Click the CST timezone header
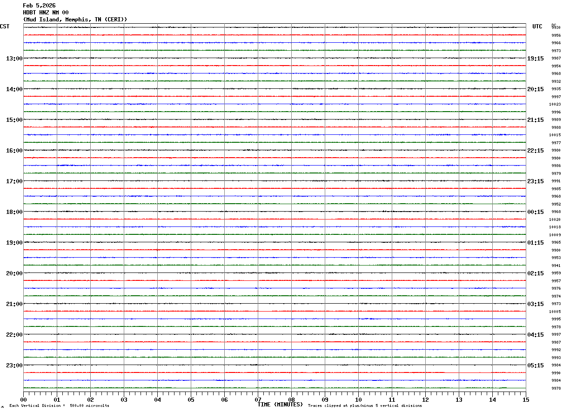This screenshot has width=563, height=412. tap(5, 27)
